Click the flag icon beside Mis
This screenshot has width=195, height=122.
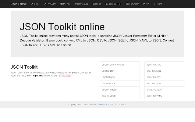click(144, 4)
